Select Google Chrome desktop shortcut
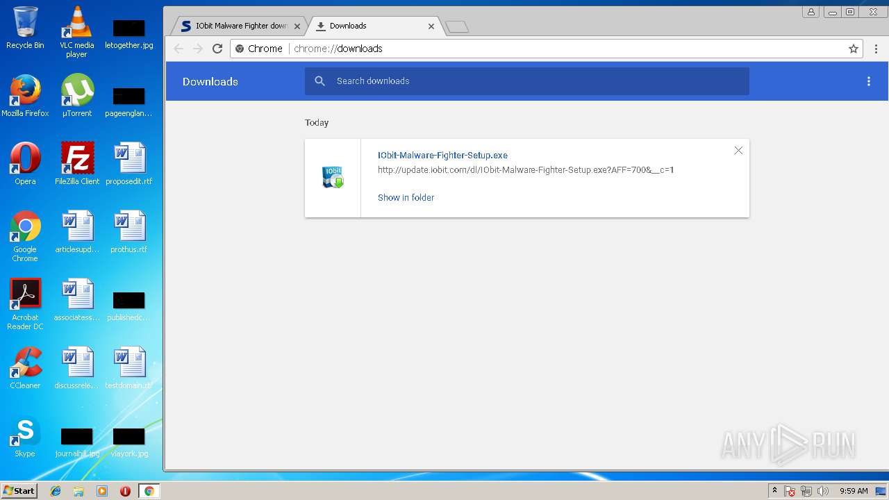Screen dimensions: 889x500 click(25, 236)
